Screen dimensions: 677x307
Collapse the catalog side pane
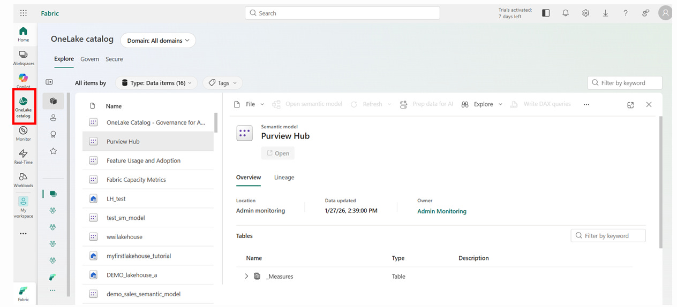(x=49, y=82)
